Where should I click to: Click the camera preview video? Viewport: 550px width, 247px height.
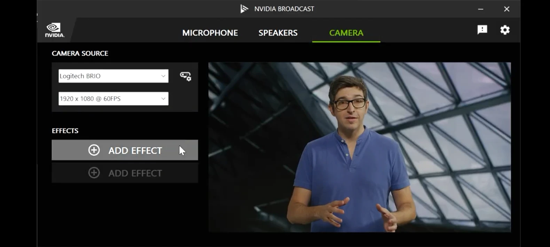point(360,147)
